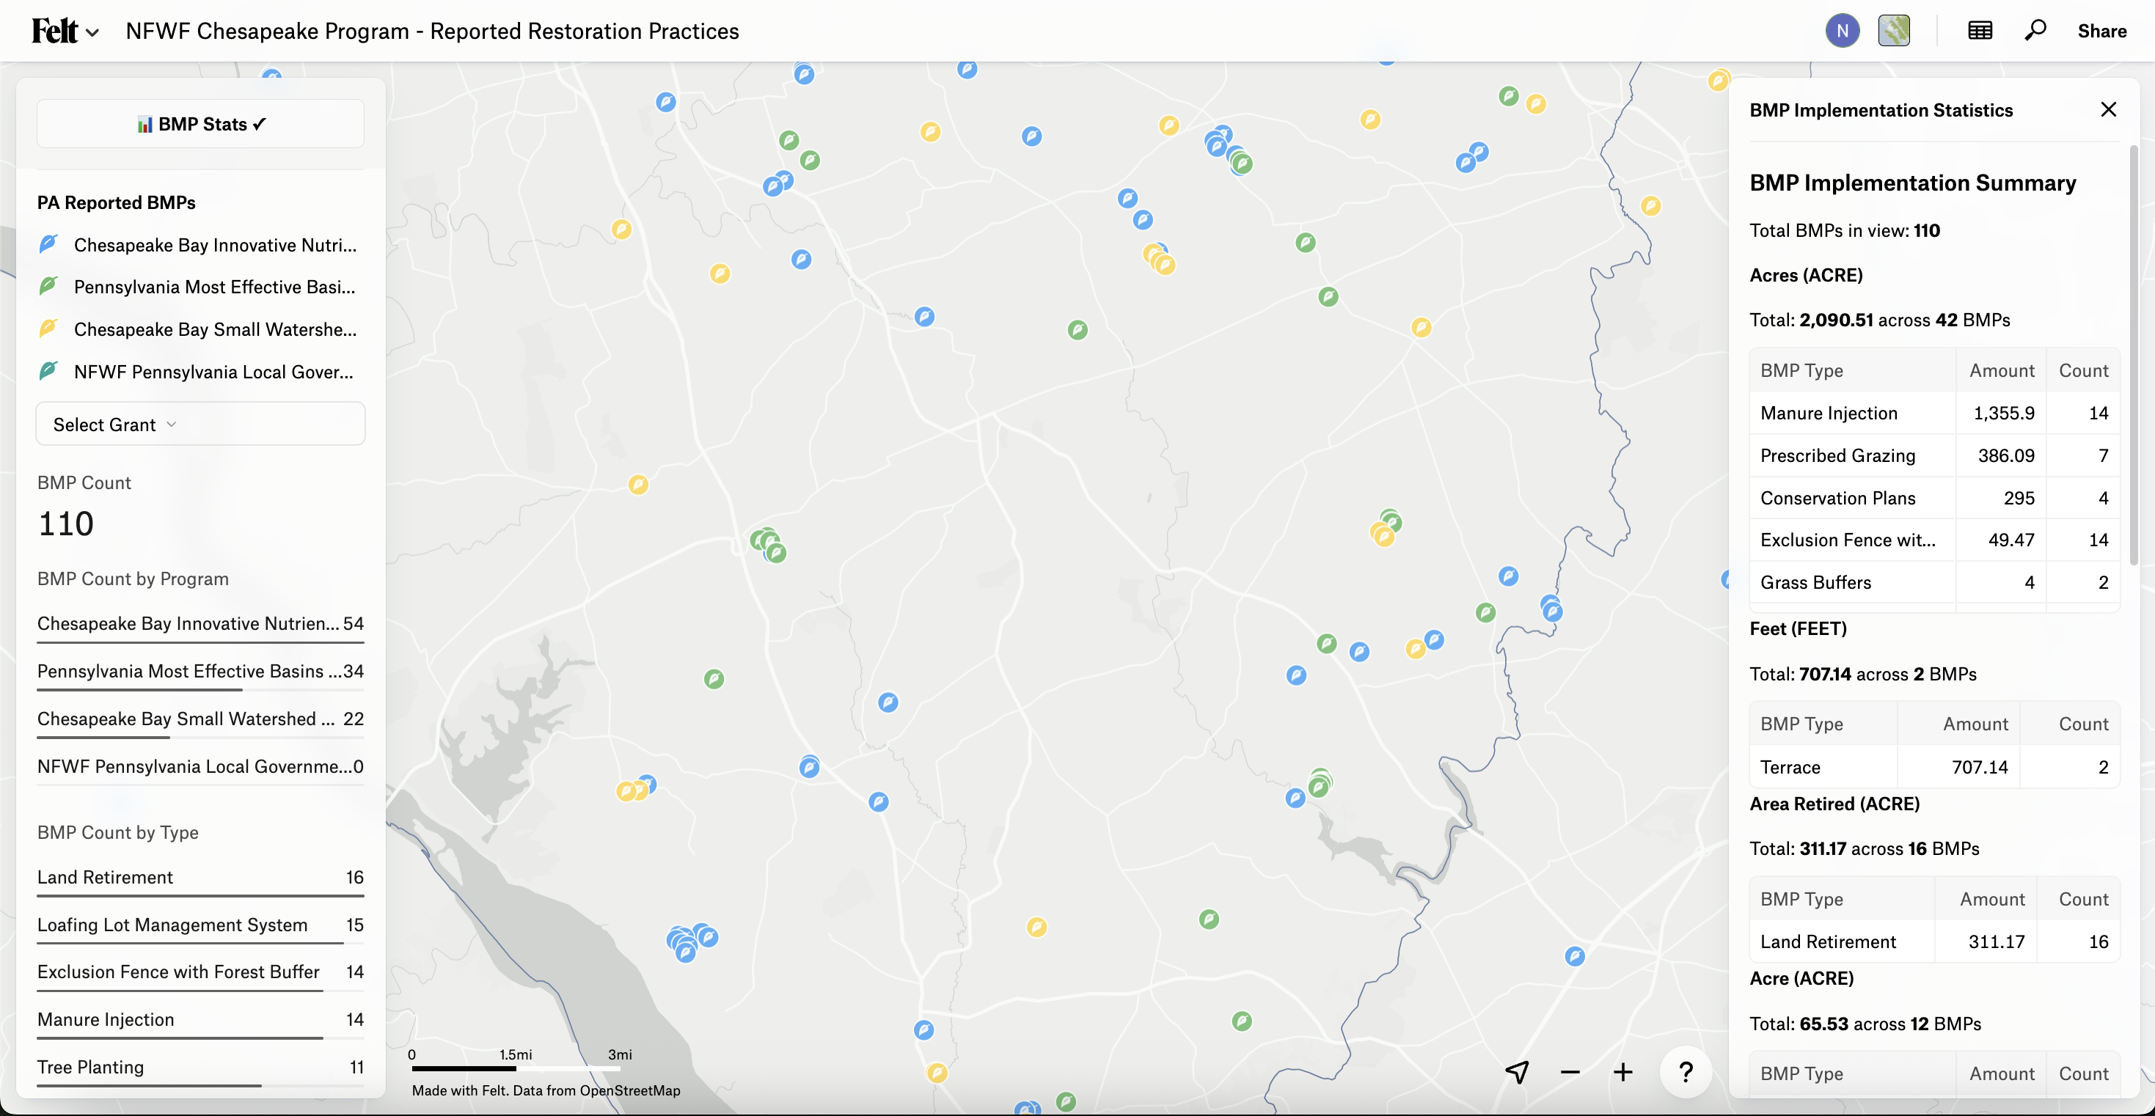Click the BMP Count value 110
The height and width of the screenshot is (1116, 2155).
coord(66,524)
